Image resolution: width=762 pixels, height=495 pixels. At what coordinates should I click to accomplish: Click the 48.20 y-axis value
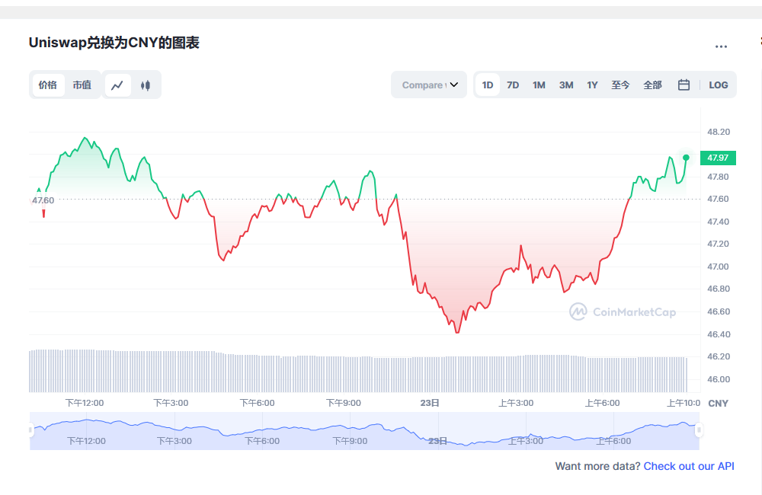(719, 132)
